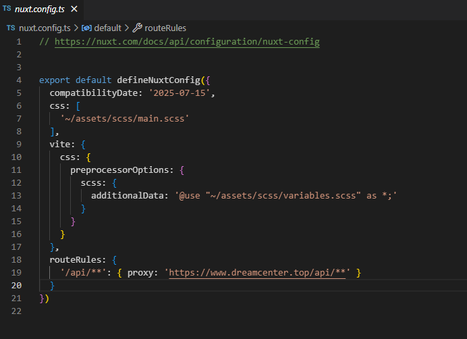467x339 pixels.
Task: Open the routeRules breadcrumb dropdown
Action: 165,28
